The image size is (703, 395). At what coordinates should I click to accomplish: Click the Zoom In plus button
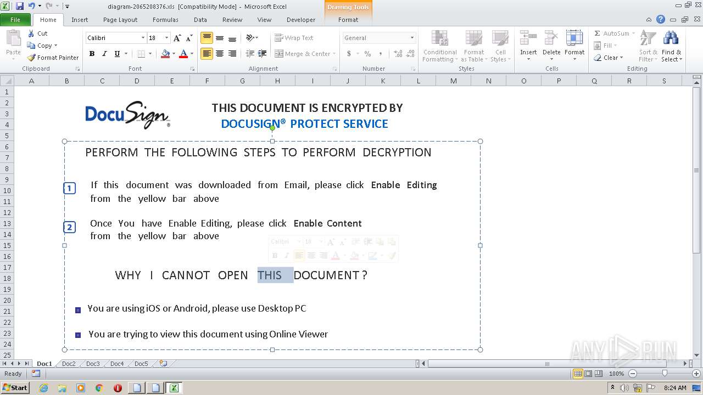tap(696, 374)
